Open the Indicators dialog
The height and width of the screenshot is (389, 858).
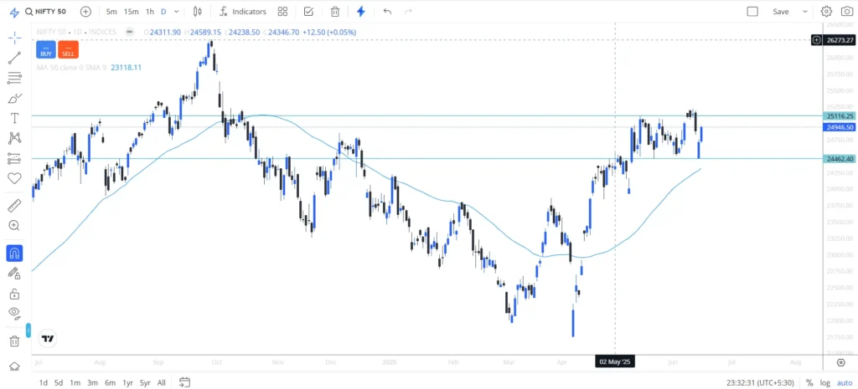(x=242, y=12)
